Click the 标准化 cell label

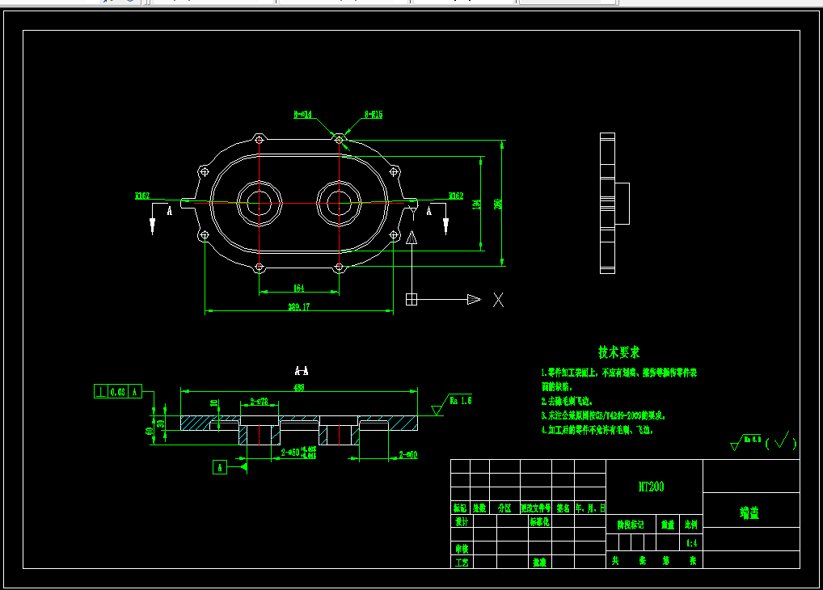click(539, 522)
